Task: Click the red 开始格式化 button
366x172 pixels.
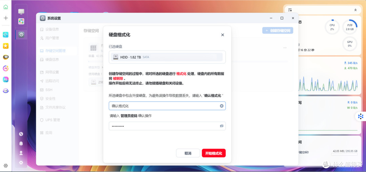Action: point(213,153)
